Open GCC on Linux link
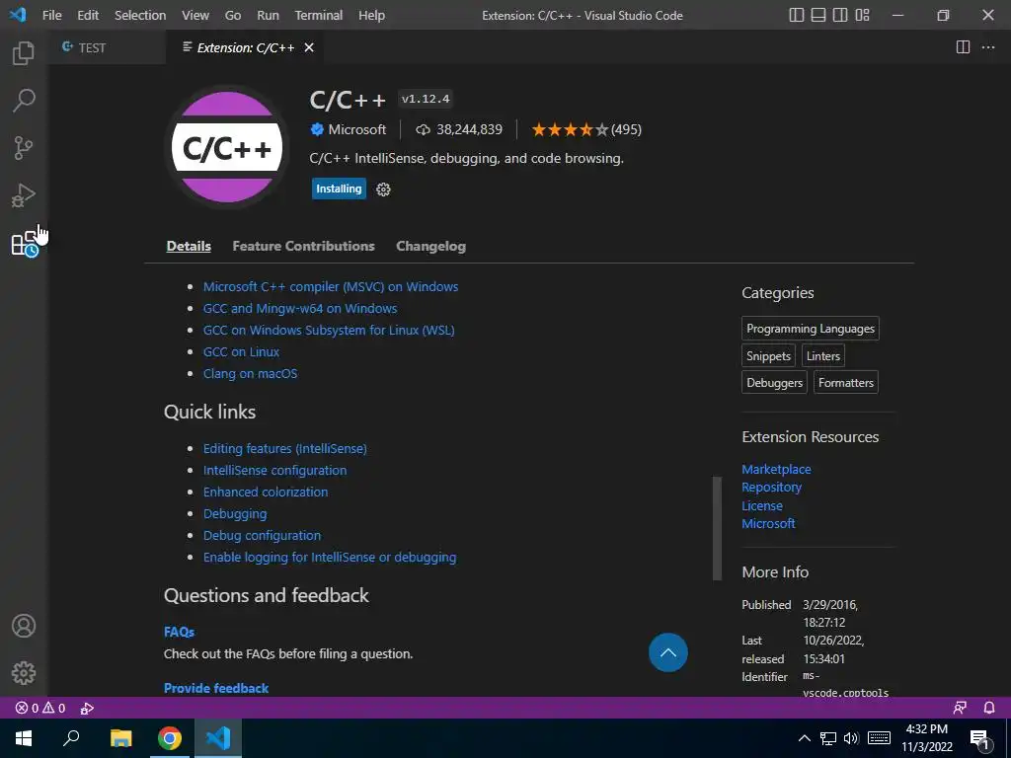The height and width of the screenshot is (758, 1011). [241, 352]
